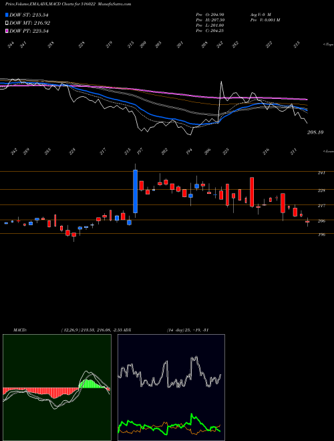Image resolution: width=334 pixels, height=441 pixels.
Task: Click the 196 price axis label
Action: 321,235
